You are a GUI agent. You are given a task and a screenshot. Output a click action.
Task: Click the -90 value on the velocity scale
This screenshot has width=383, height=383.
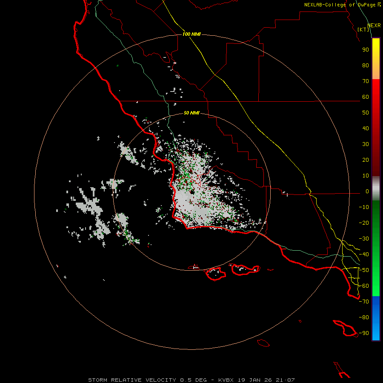[x=364, y=333]
